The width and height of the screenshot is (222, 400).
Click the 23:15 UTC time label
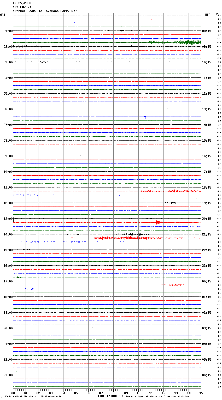point(207,266)
